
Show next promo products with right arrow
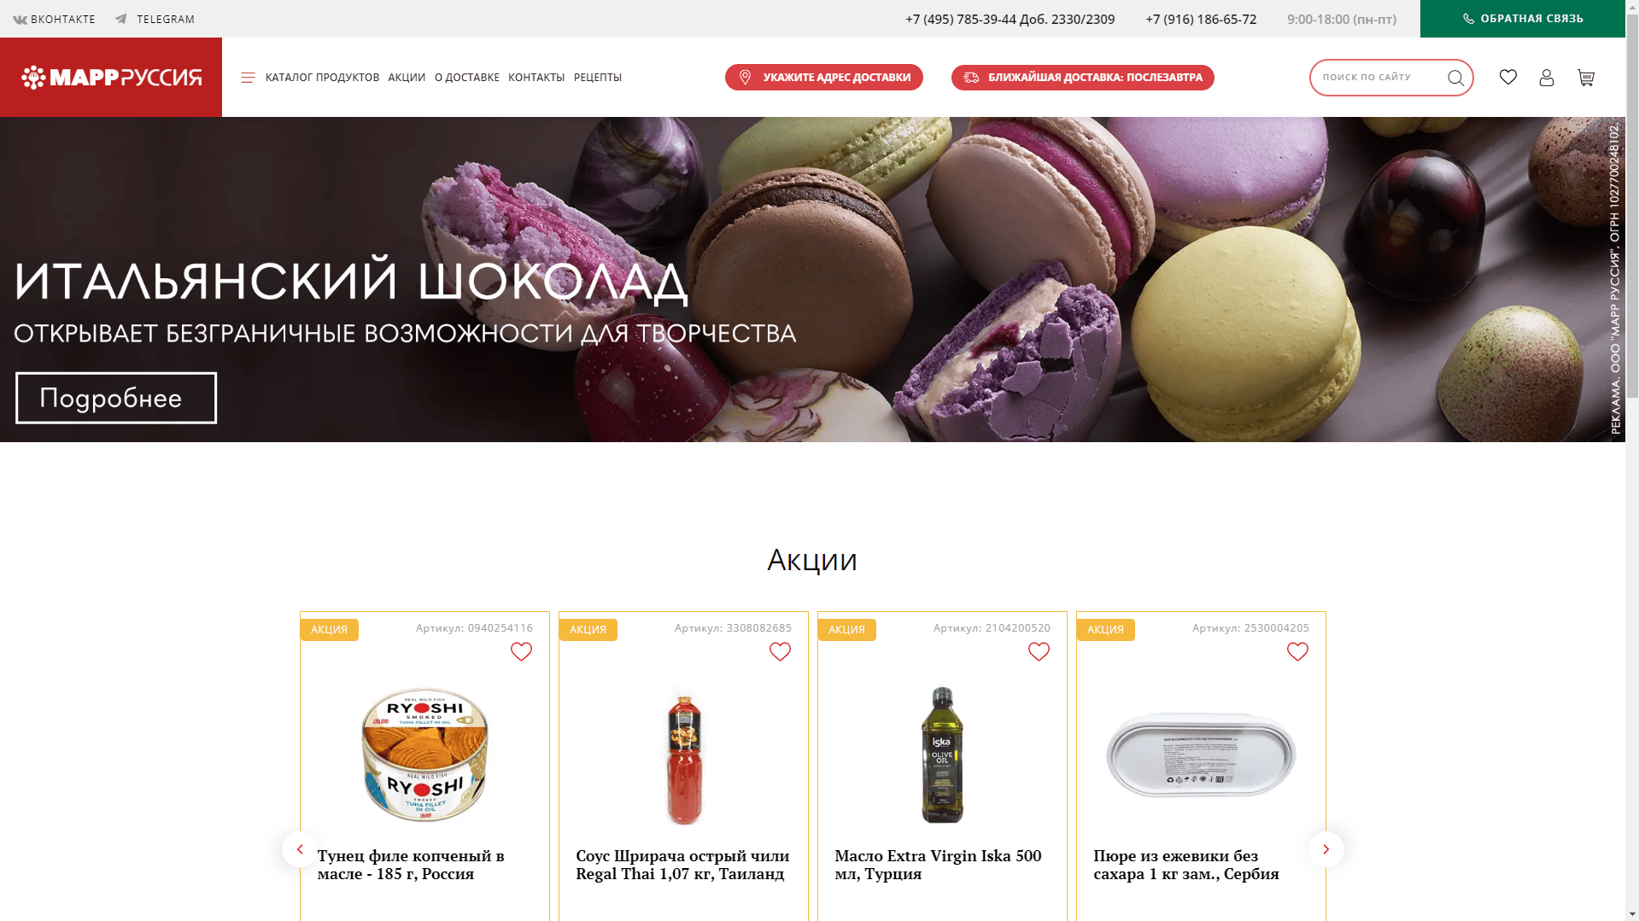click(x=1326, y=849)
